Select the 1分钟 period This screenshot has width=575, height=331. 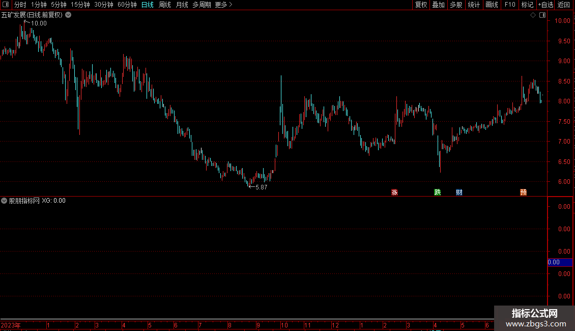[39, 5]
